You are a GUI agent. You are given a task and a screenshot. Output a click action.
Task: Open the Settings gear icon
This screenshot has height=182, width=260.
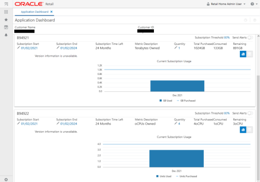[6, 180]
